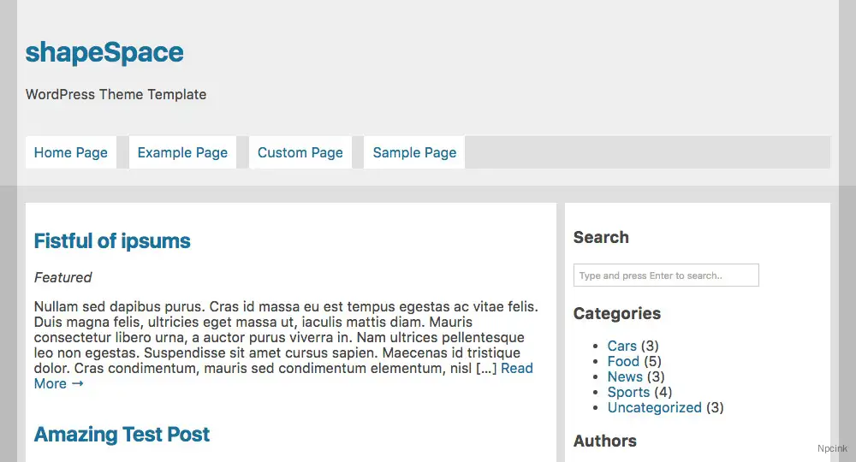
Task: Navigate to Sample Page
Action: pyautogui.click(x=414, y=152)
